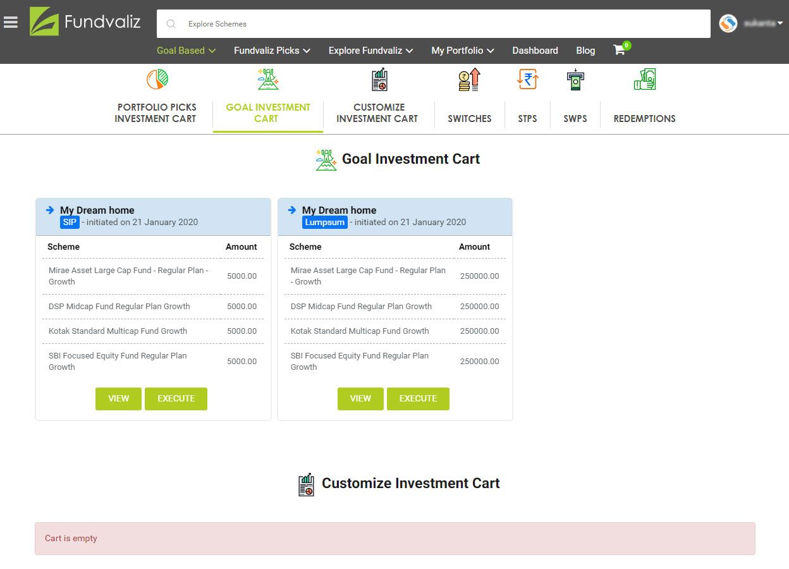The image size is (789, 569).
Task: Switch to Portfolio Picks Investment Cart tab
Action: tap(156, 113)
